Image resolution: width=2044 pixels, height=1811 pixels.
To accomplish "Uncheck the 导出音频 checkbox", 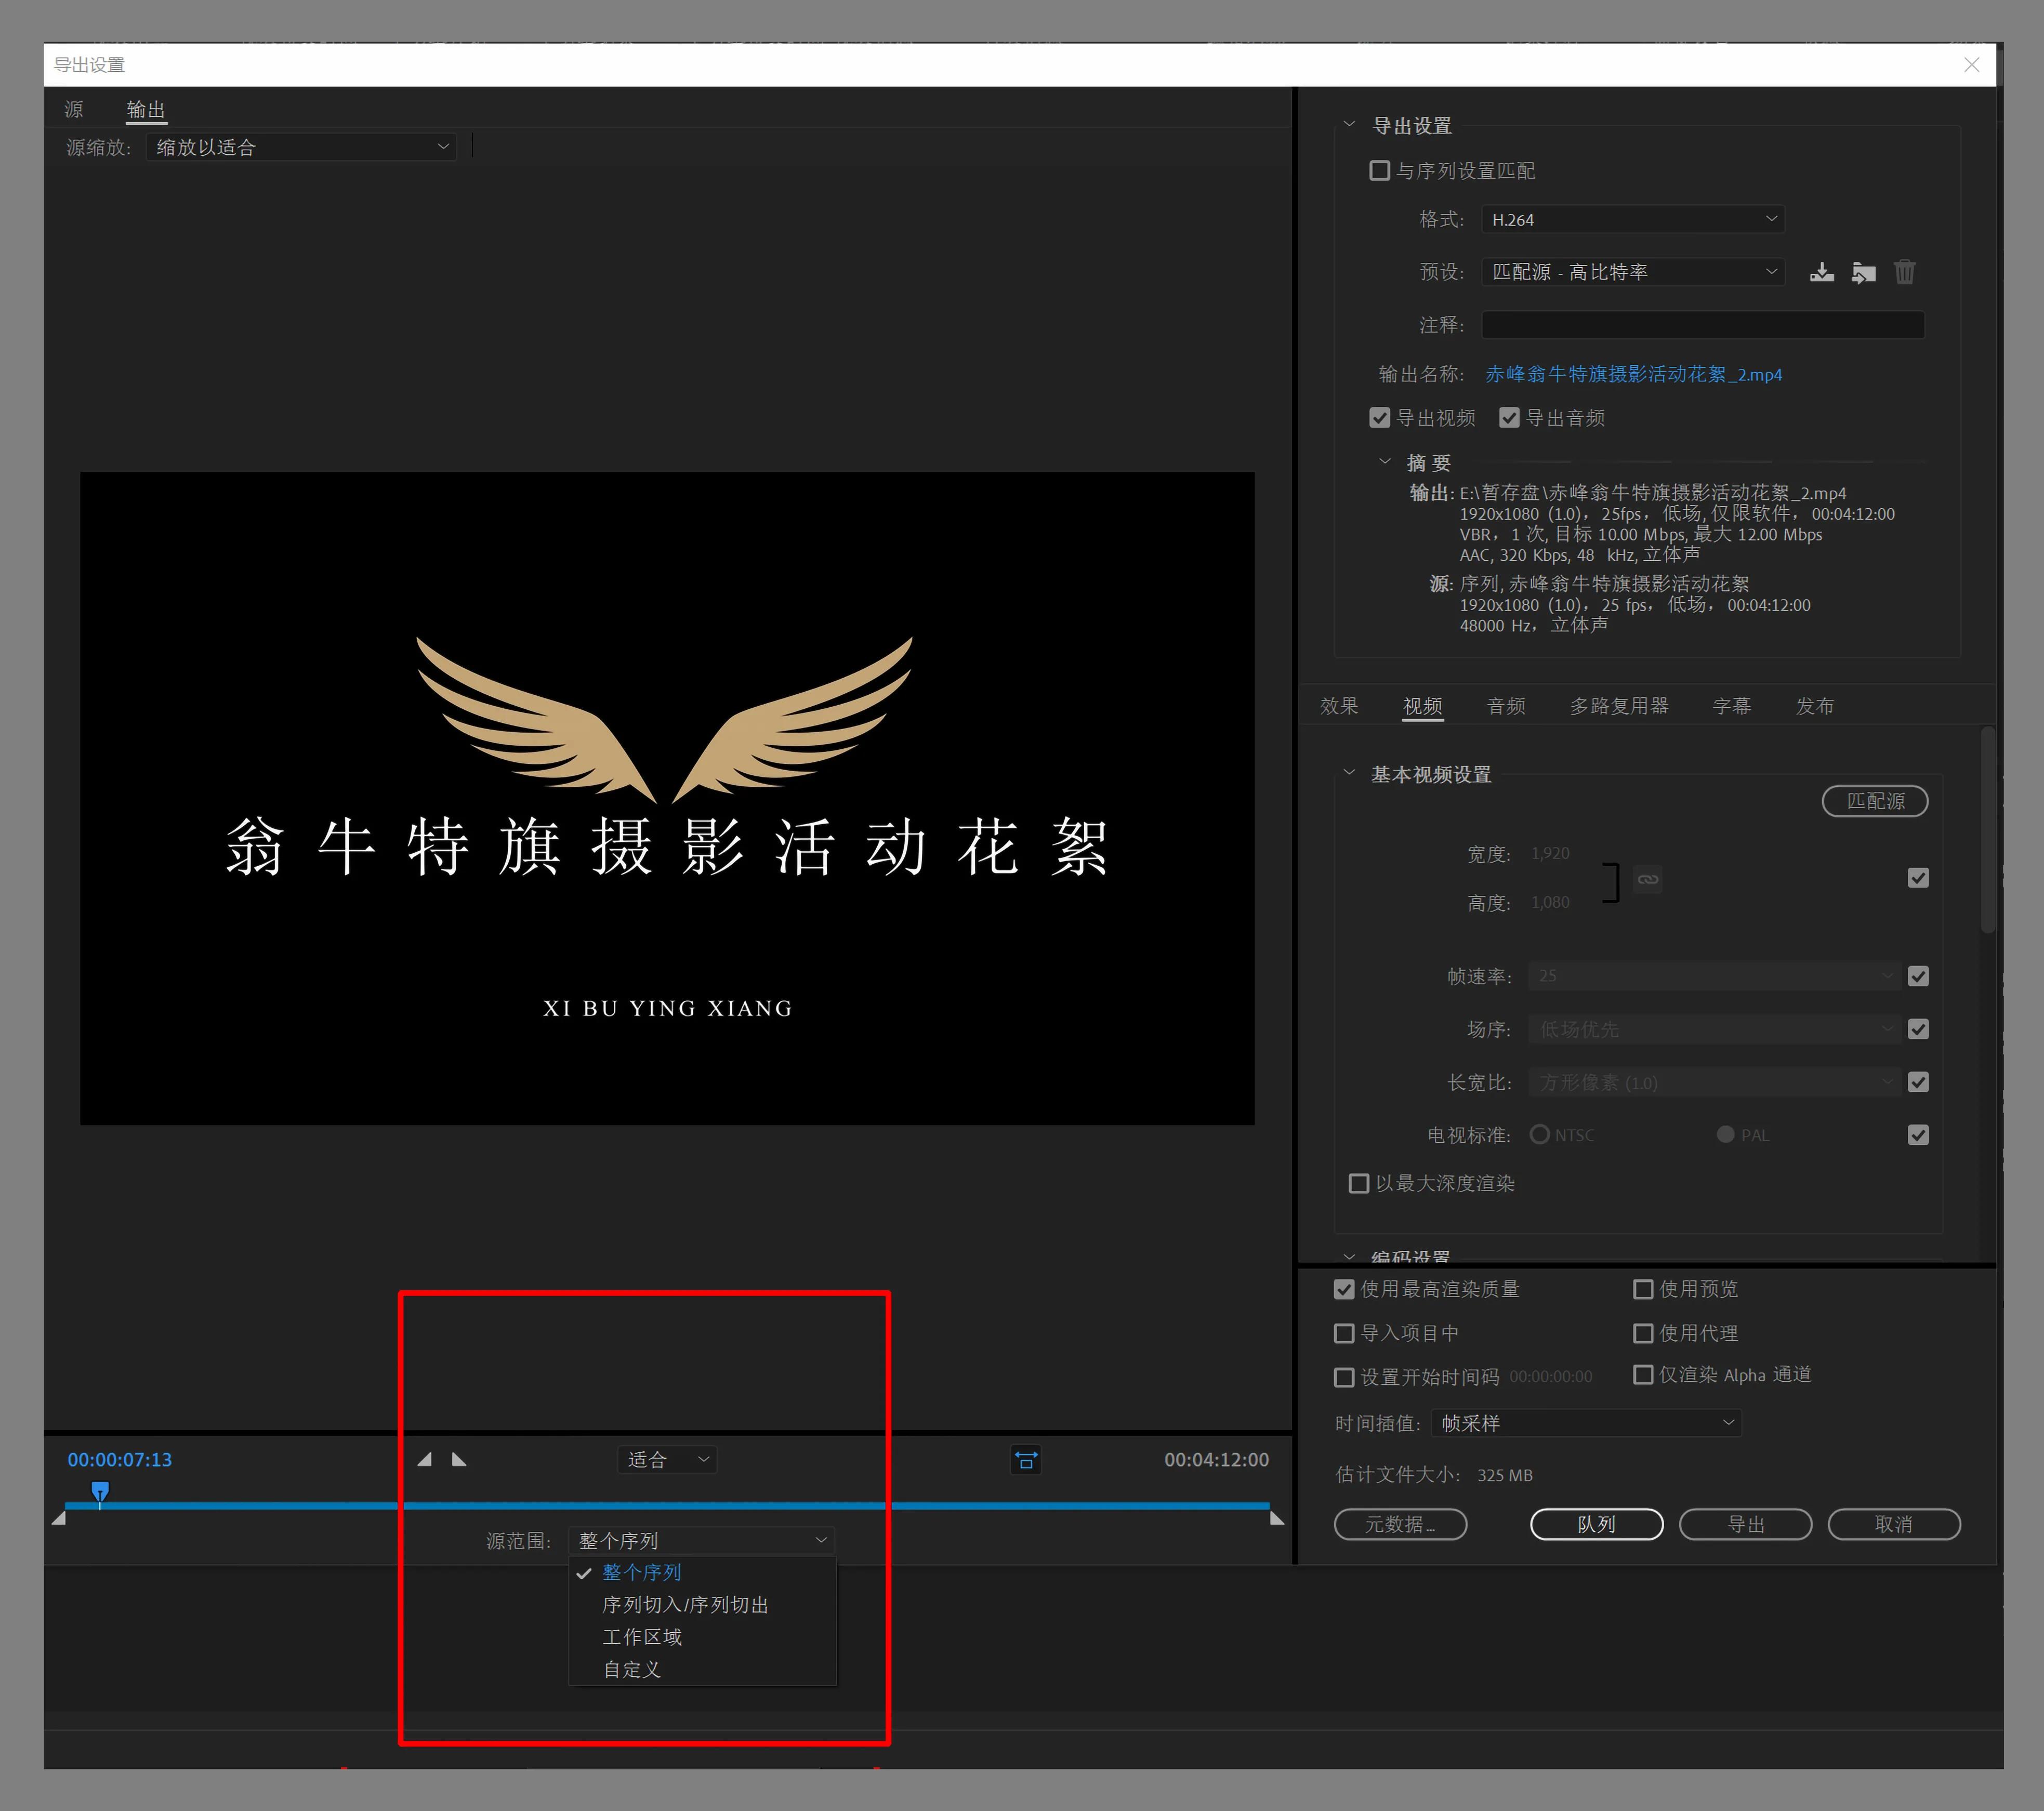I will coord(1510,417).
